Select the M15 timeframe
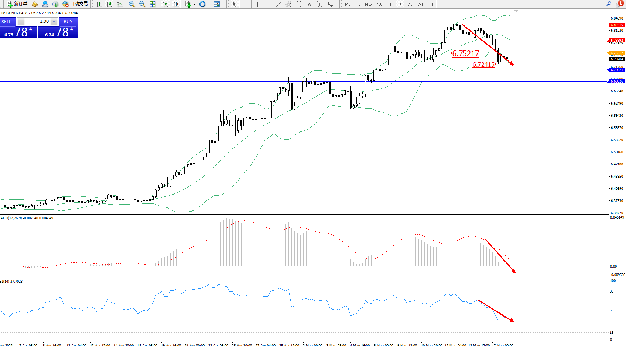 click(x=368, y=4)
